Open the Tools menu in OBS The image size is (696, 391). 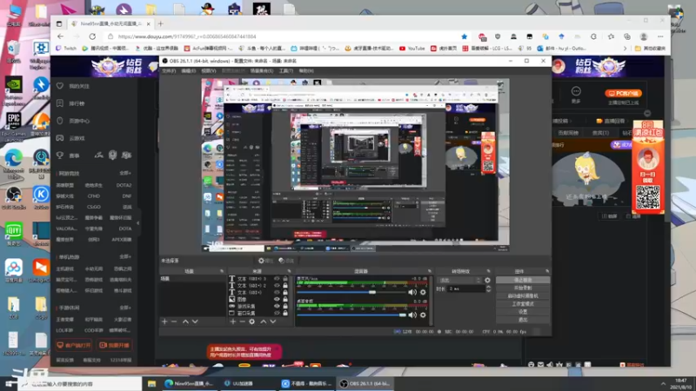(x=286, y=71)
